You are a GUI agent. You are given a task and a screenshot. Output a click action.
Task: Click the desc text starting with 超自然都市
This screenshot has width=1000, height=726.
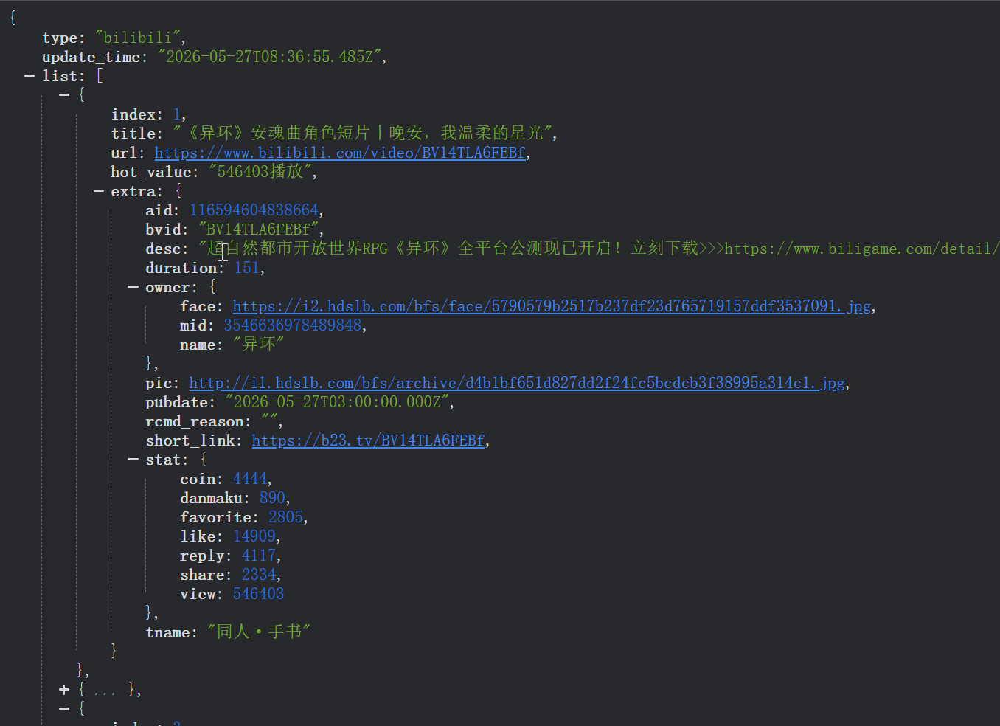coord(599,249)
